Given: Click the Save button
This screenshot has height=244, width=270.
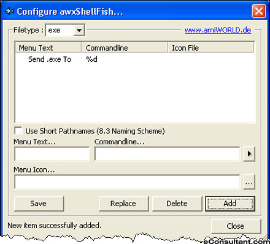Looking at the screenshot, I should pyautogui.click(x=39, y=204).
